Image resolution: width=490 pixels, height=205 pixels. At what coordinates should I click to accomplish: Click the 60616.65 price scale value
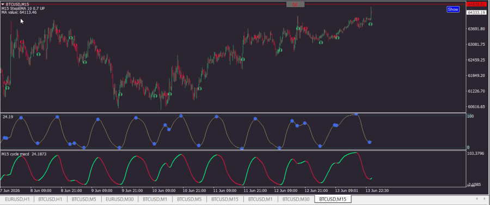click(476, 107)
